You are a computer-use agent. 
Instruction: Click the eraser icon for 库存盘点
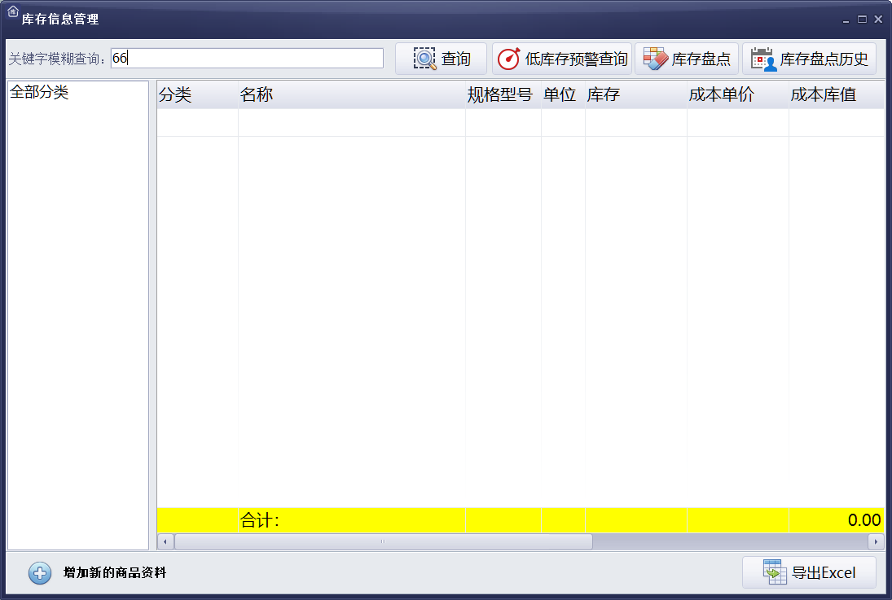(x=655, y=59)
